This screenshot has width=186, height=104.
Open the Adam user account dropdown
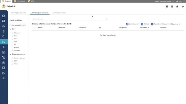pyautogui.click(x=180, y=1)
